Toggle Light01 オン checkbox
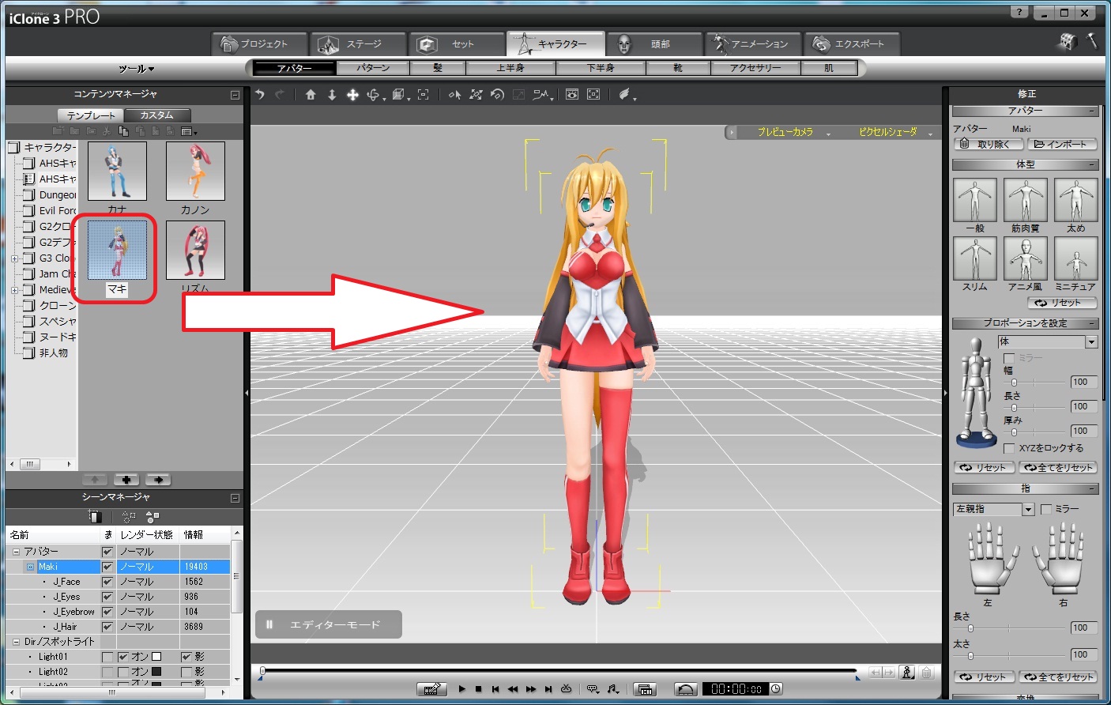1111x705 pixels. pyautogui.click(x=123, y=657)
